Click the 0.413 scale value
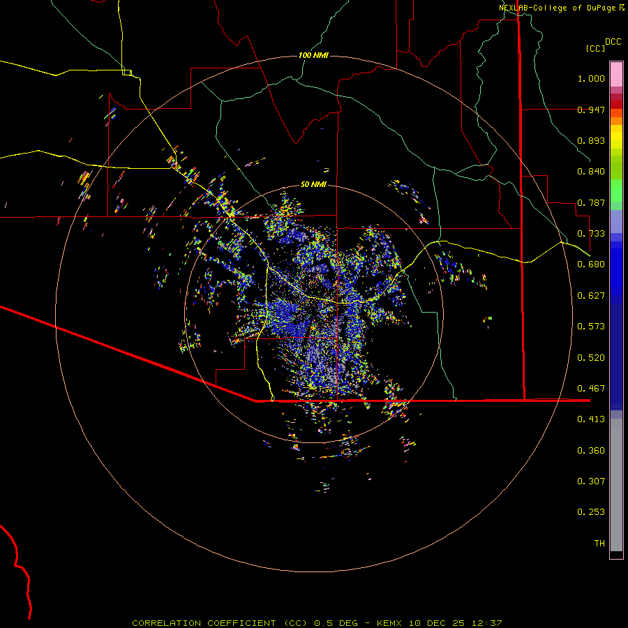 click(x=591, y=419)
